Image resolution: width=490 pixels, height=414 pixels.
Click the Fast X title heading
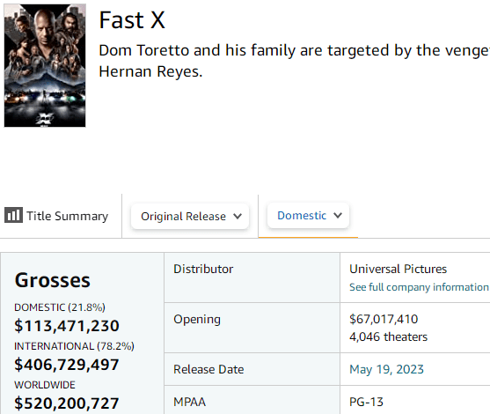point(132,20)
